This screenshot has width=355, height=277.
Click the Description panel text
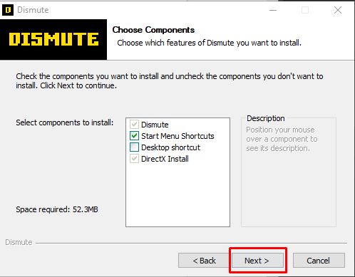pos(282,139)
